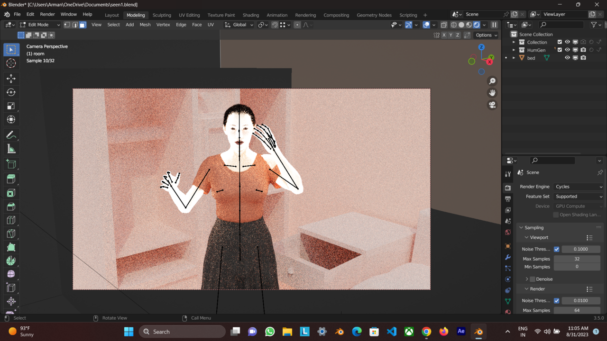Enable Noise Threshold under Viewport sampling
This screenshot has width=607, height=341.
coord(557,249)
